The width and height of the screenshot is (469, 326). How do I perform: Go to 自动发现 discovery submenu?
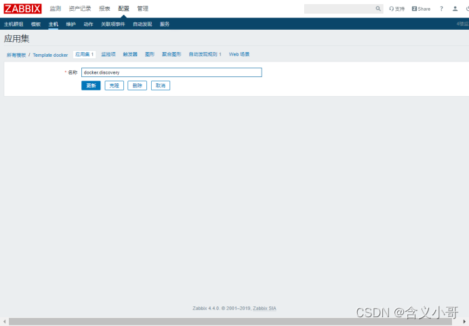pos(142,24)
